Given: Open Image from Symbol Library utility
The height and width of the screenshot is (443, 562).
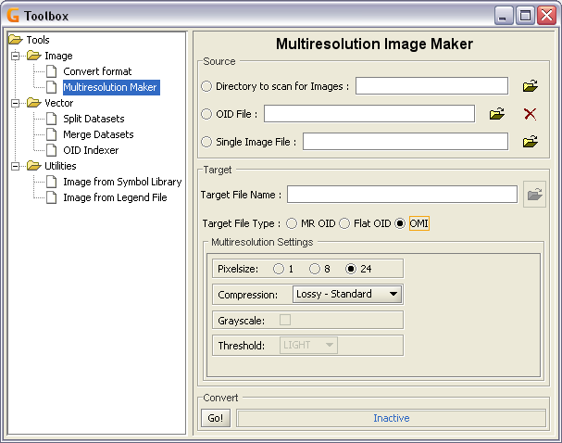Looking at the screenshot, I should [122, 182].
